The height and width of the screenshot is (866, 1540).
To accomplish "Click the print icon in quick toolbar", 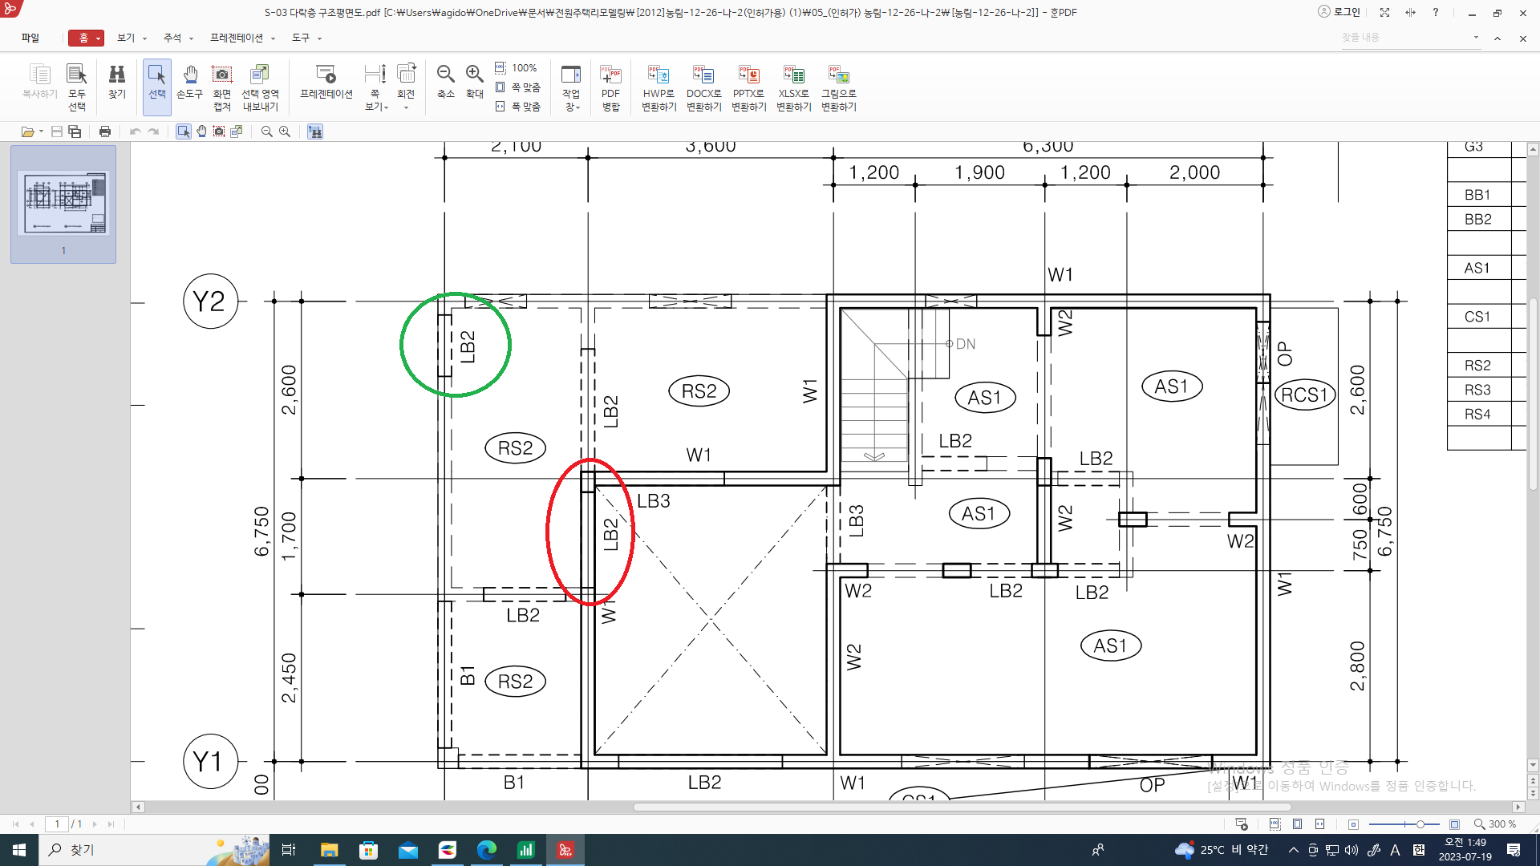I will (105, 132).
